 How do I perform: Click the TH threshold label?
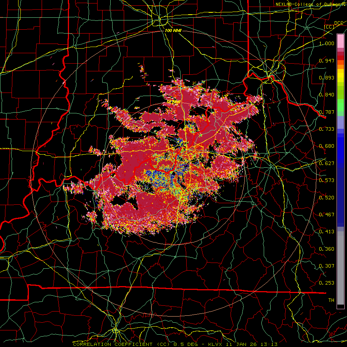331,300
